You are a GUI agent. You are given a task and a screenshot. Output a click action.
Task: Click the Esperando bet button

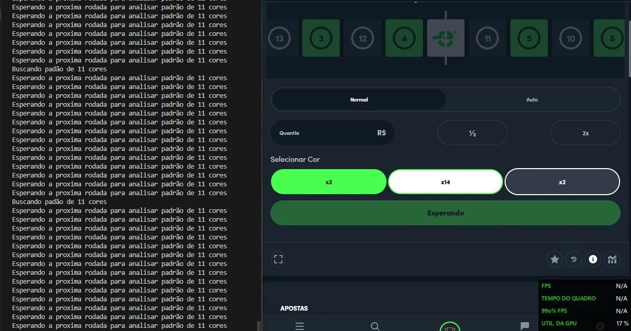tap(445, 213)
